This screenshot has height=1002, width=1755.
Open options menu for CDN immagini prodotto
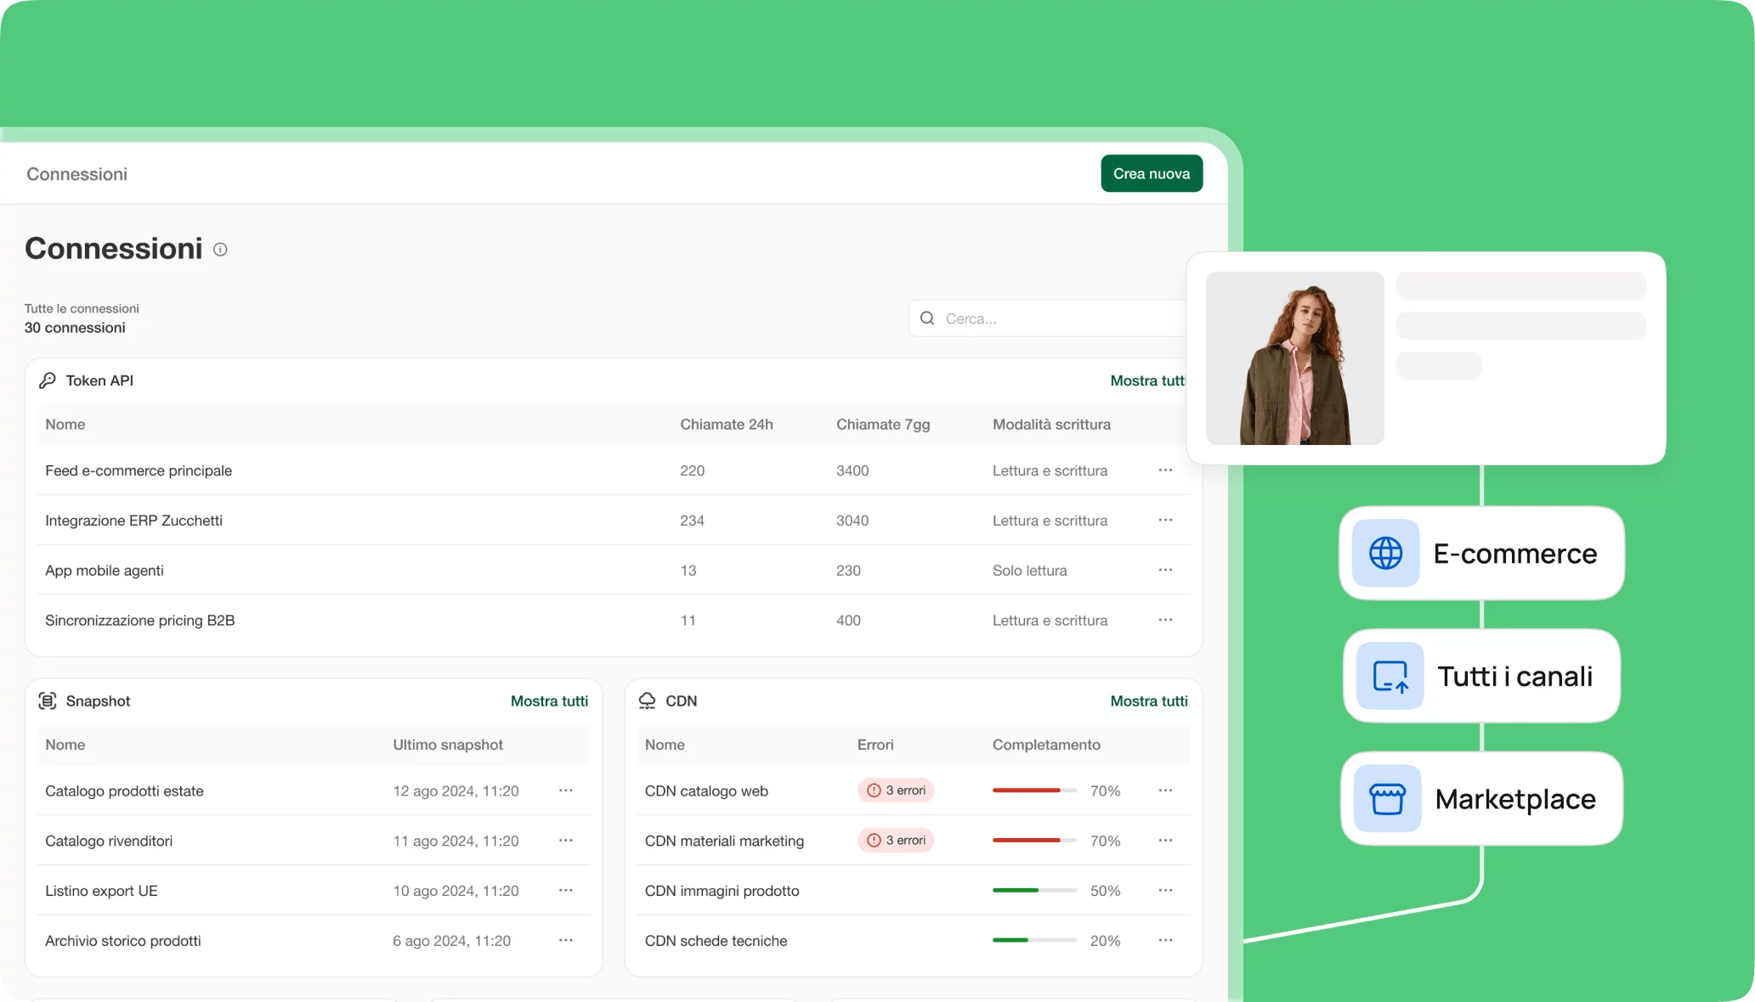(1165, 891)
